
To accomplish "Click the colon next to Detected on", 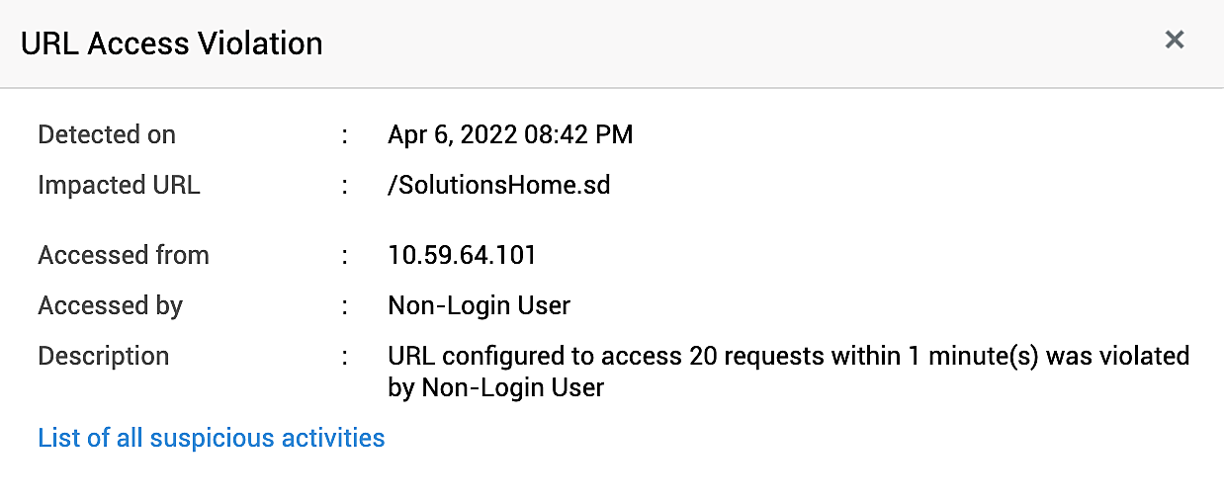I will pyautogui.click(x=345, y=134).
